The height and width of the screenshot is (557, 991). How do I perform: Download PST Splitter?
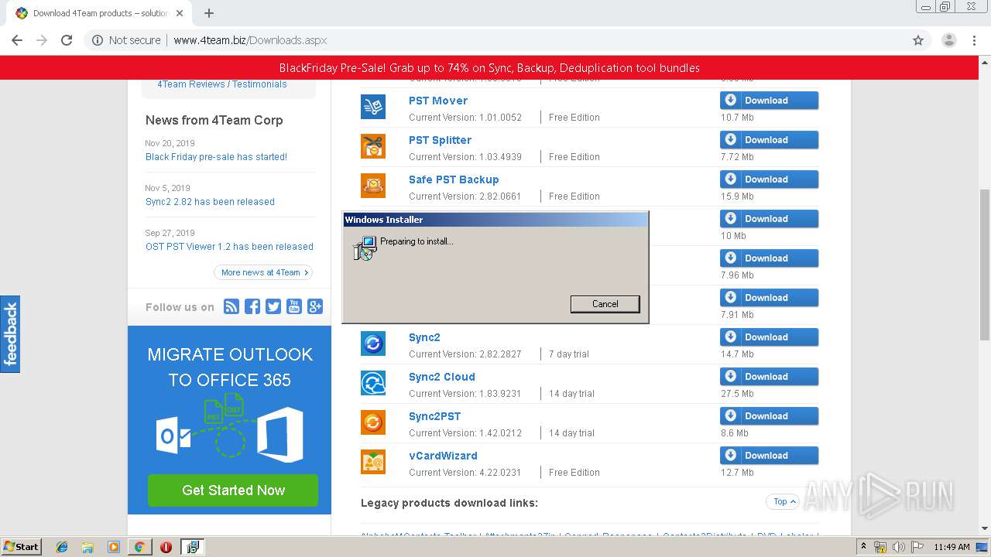[x=769, y=140]
